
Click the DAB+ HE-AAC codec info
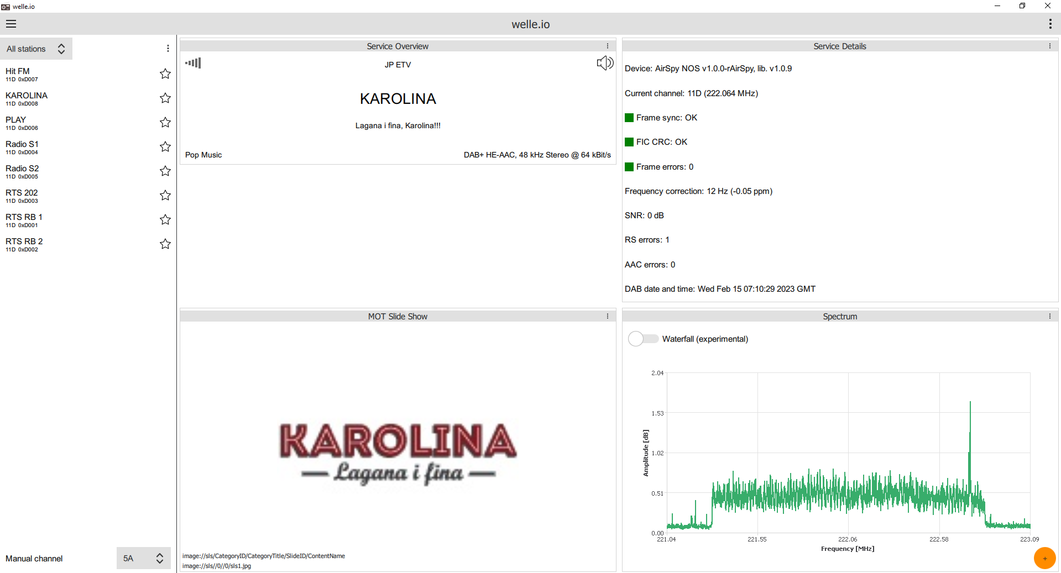(537, 155)
